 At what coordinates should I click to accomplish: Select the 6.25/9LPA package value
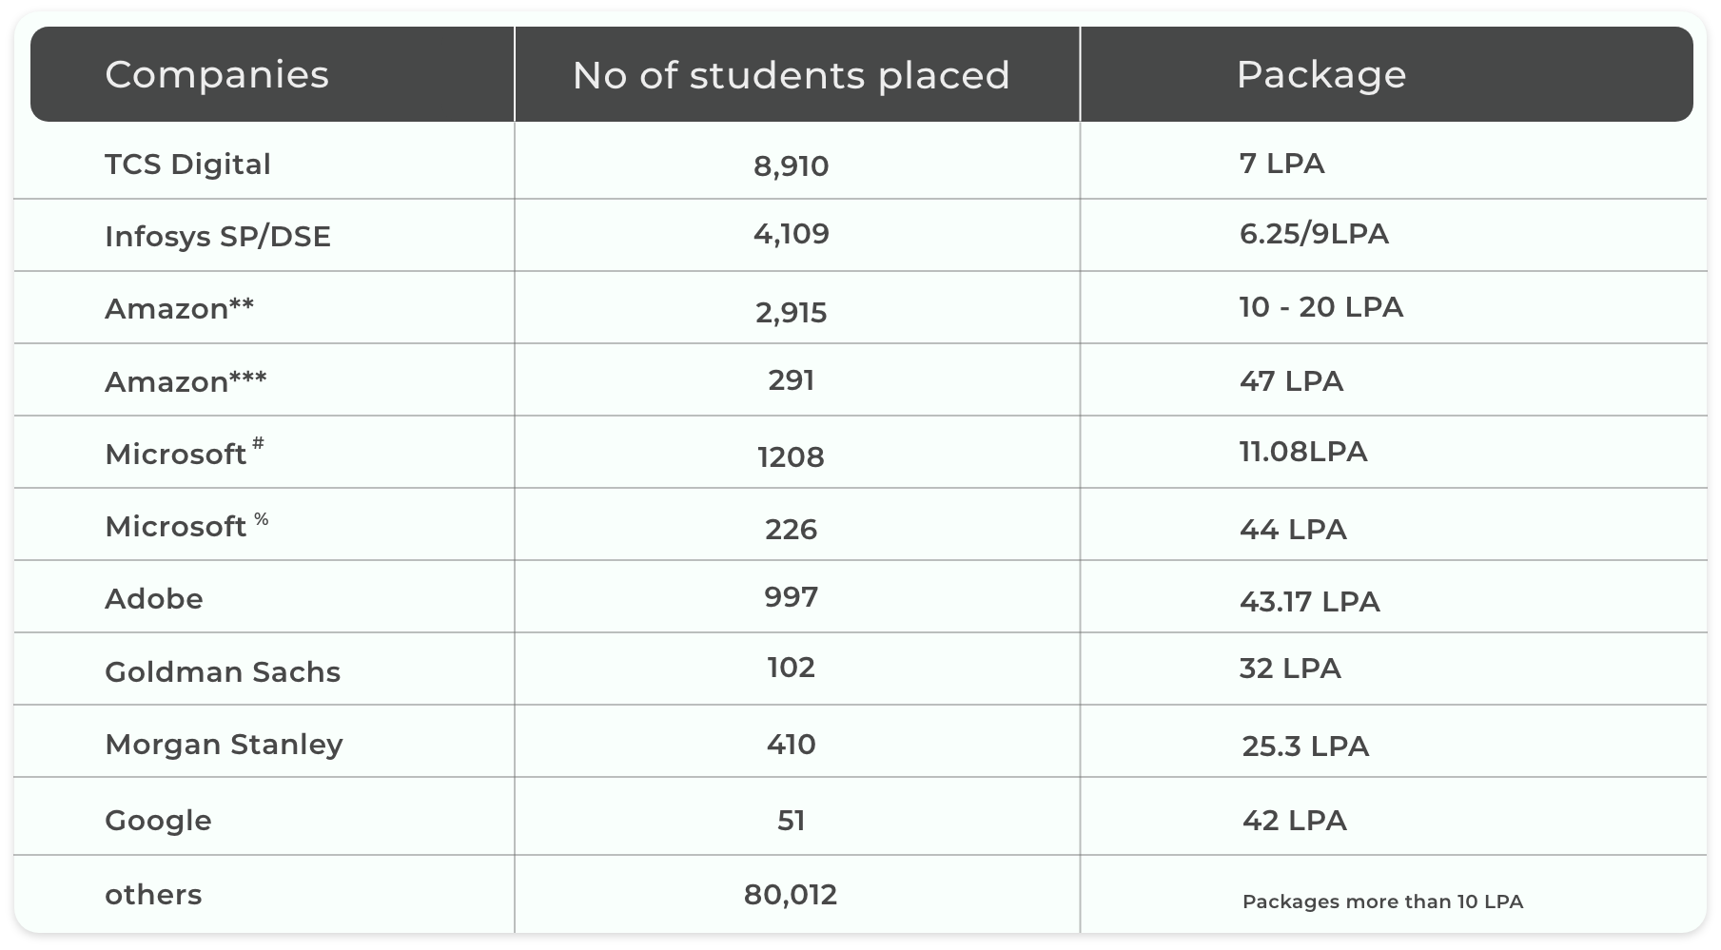(1314, 234)
